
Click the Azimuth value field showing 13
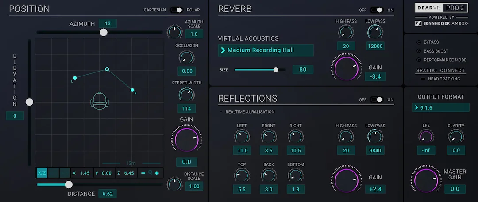tap(108, 23)
